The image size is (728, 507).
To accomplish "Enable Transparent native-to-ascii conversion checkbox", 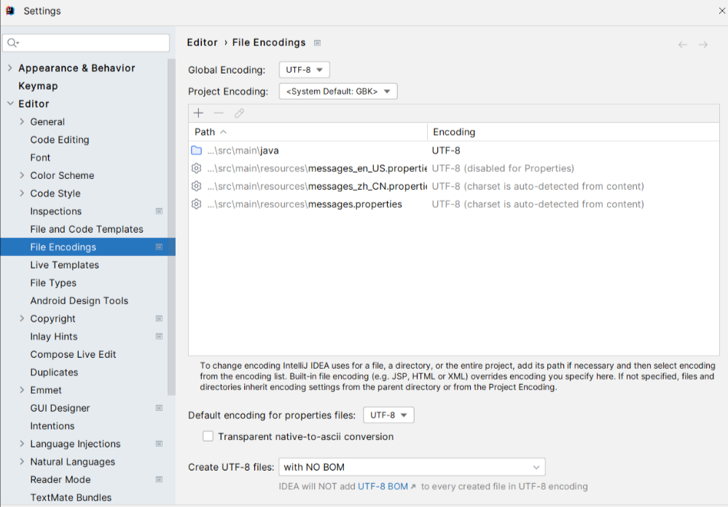I will click(208, 436).
